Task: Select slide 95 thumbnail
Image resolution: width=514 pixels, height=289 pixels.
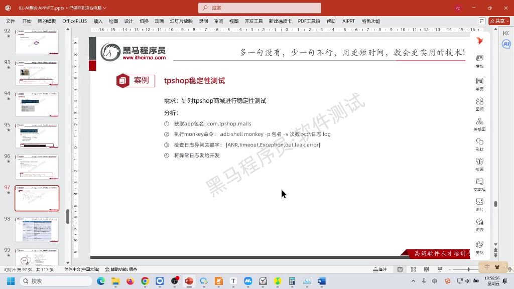Action: [x=37, y=135]
